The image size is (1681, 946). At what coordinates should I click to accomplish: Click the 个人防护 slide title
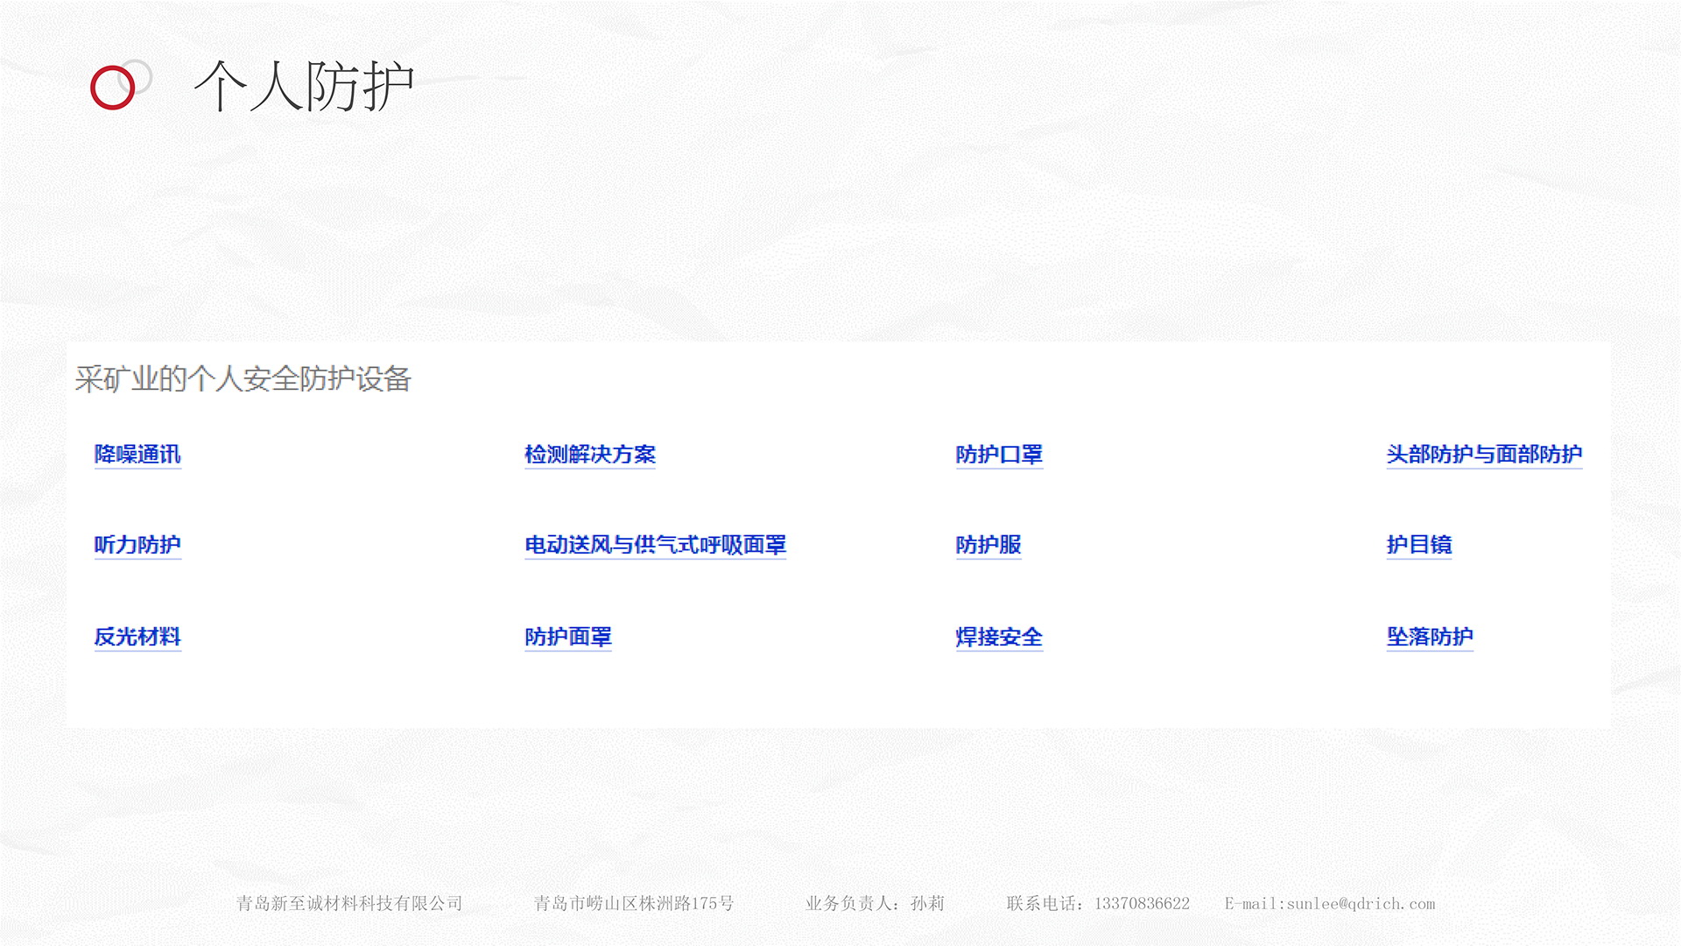304,87
